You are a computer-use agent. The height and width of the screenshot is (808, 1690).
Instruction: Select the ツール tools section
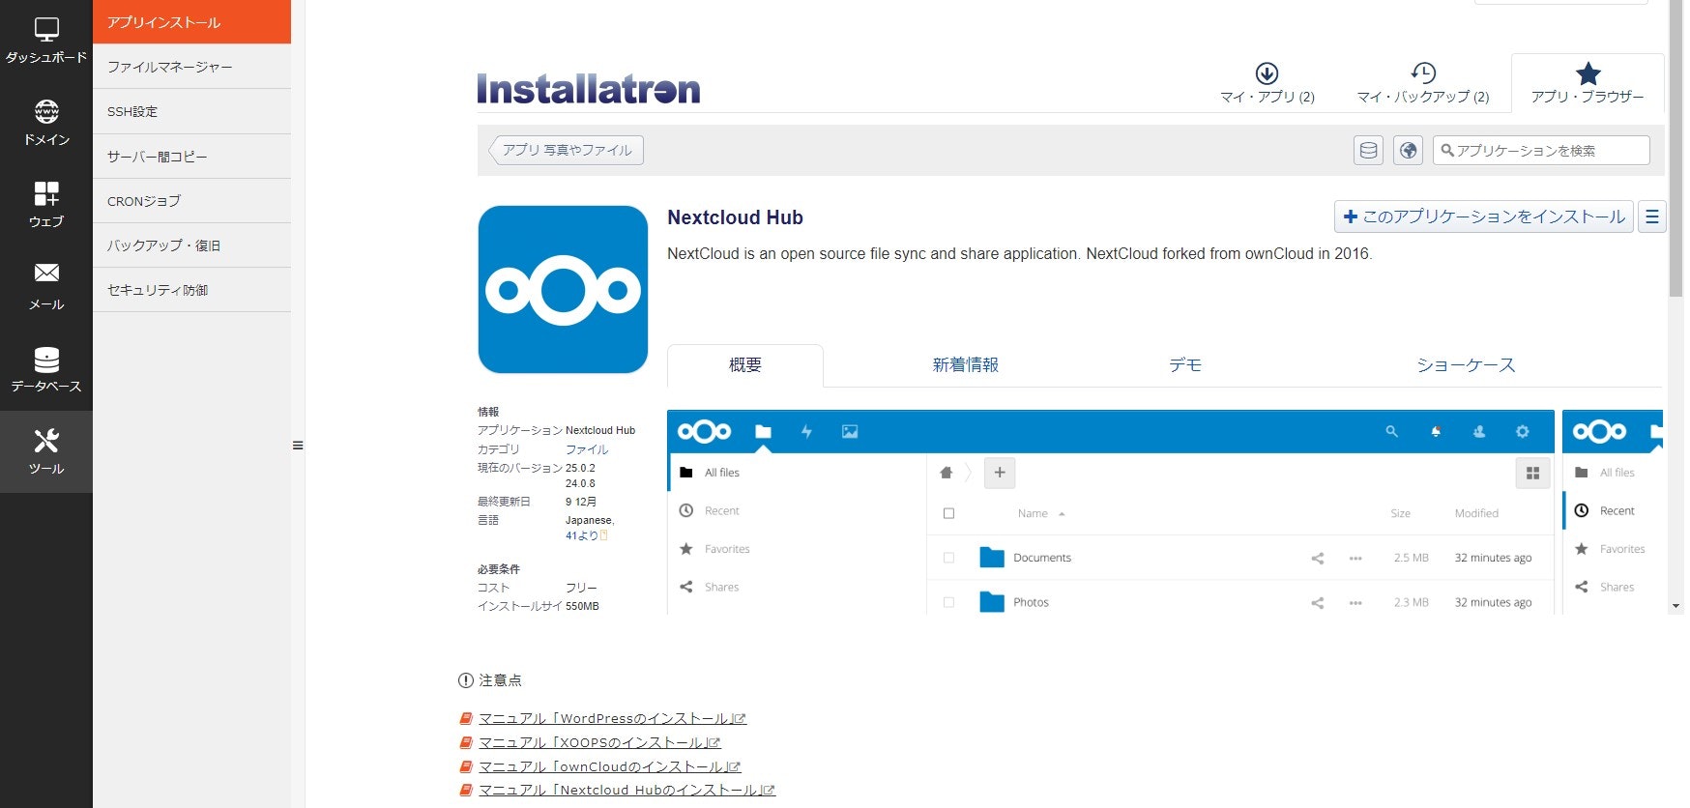(x=46, y=451)
